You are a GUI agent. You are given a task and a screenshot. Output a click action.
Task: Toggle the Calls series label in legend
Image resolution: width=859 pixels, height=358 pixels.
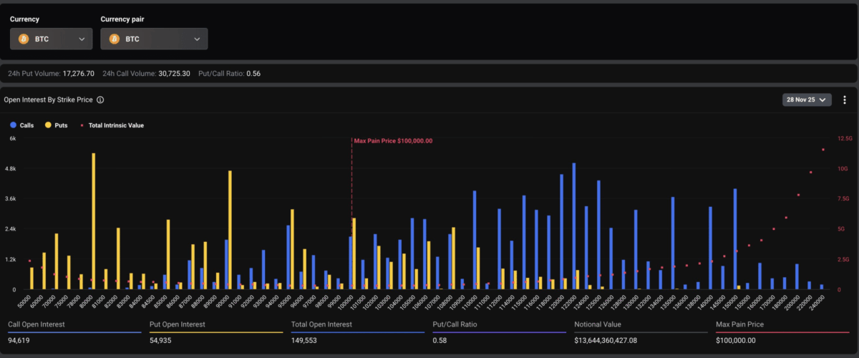pyautogui.click(x=26, y=125)
